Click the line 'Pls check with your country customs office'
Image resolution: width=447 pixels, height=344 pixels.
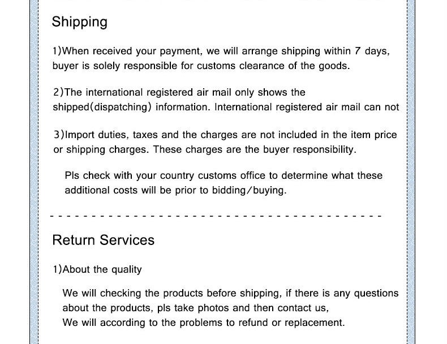tap(223, 175)
